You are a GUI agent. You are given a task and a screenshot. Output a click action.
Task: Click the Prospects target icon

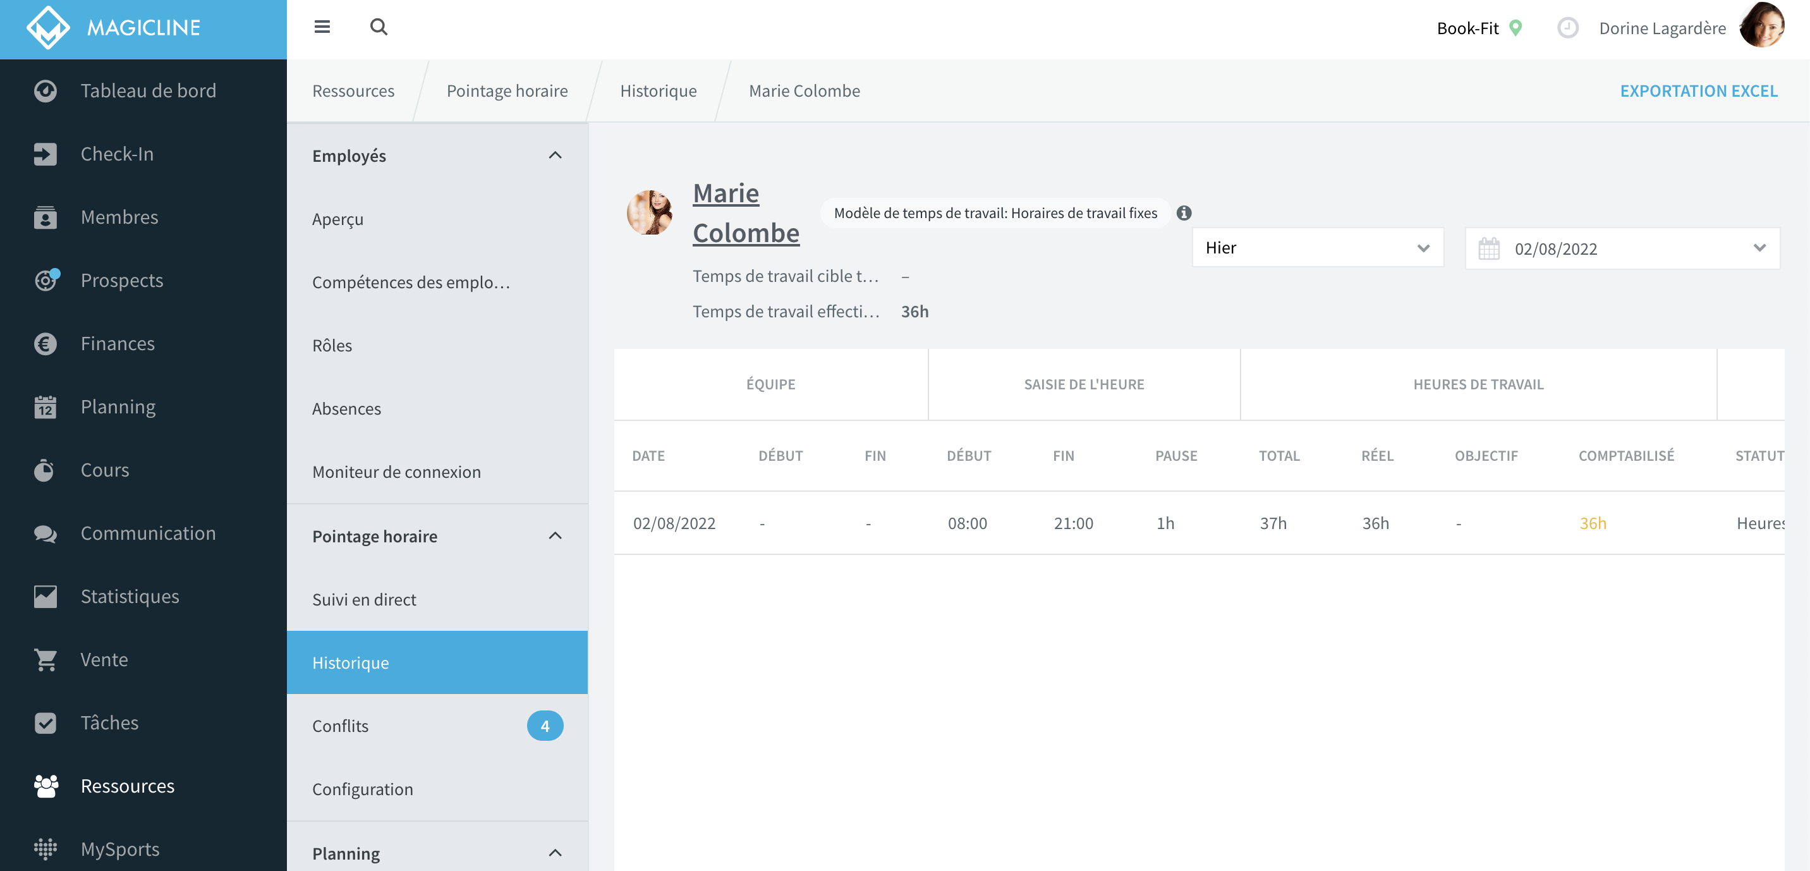coord(46,281)
